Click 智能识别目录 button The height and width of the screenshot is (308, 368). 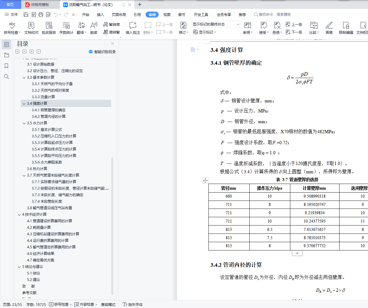click(x=102, y=52)
